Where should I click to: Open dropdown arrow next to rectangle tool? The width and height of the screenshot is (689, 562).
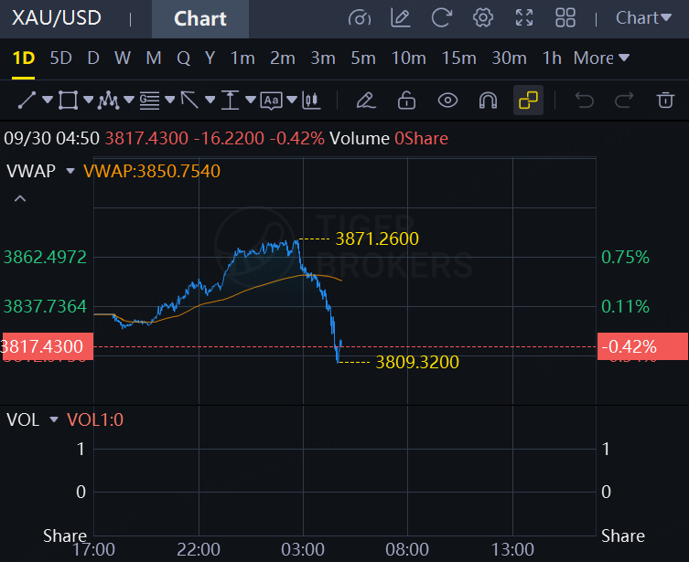point(89,100)
